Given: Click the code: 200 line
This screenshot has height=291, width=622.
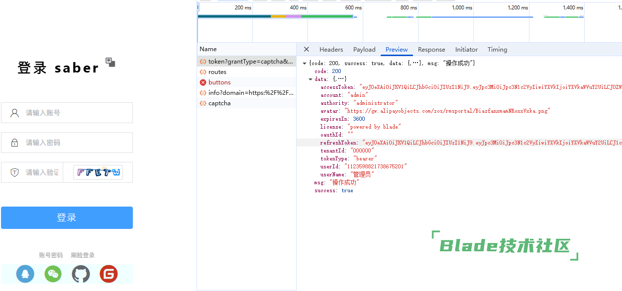Looking at the screenshot, I should pyautogui.click(x=328, y=71).
